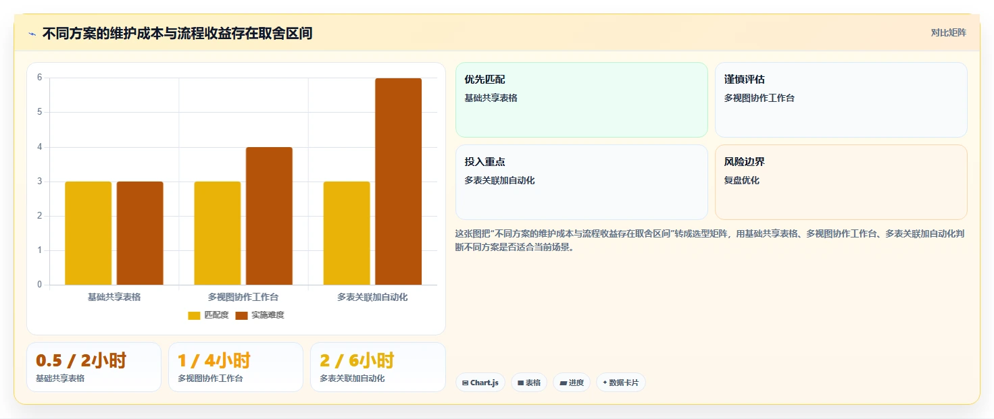
Task: Click 多视图协作工作台 caption under 1 / 4小时
Action: 210,379
